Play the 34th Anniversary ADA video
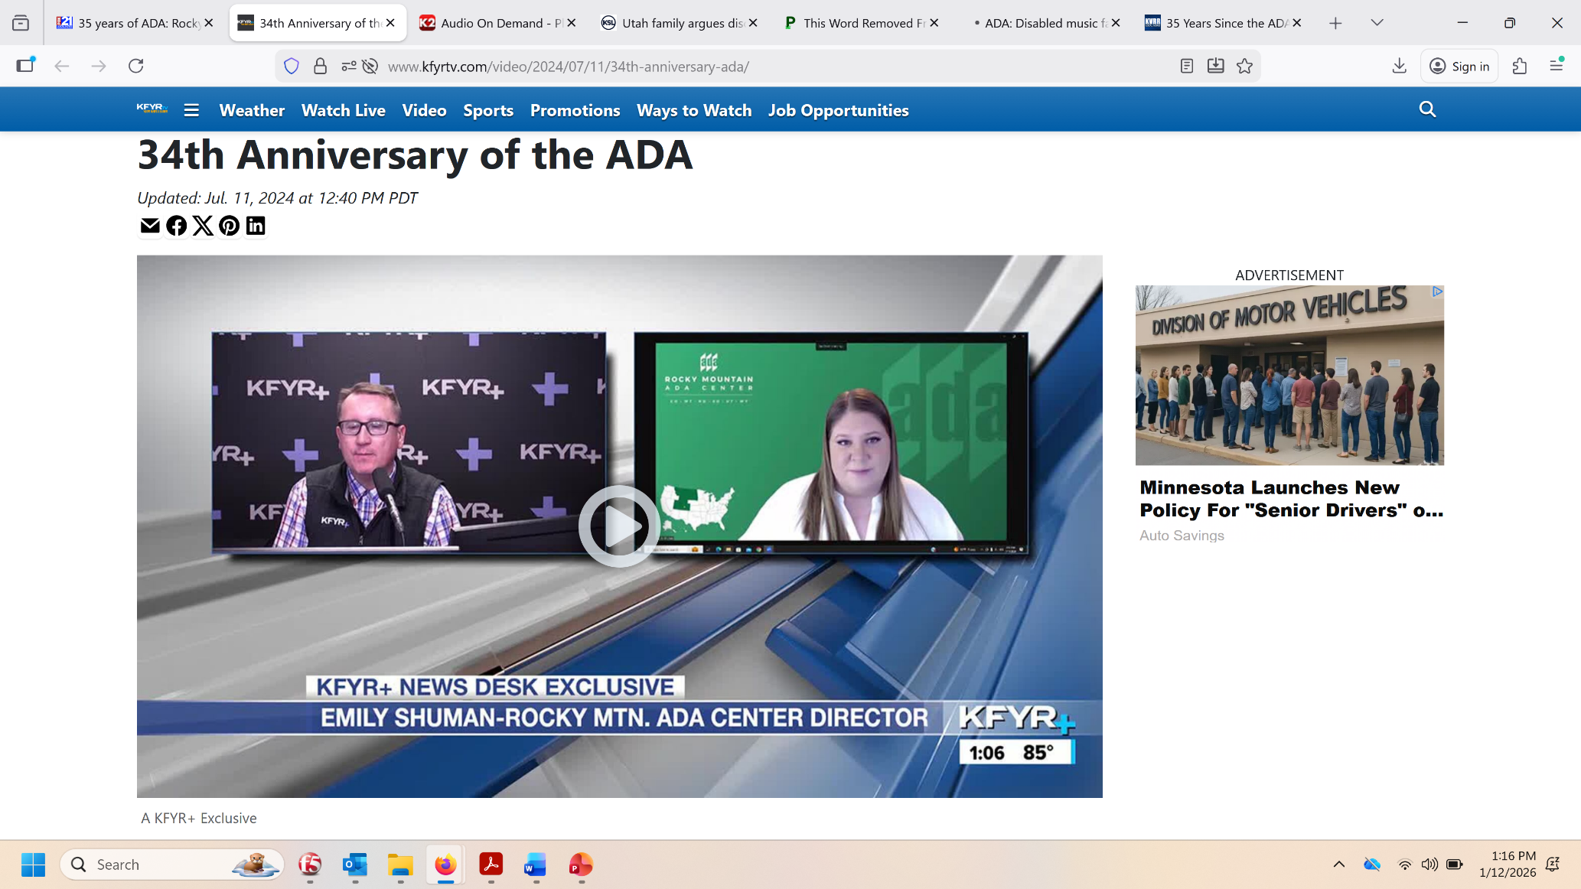 tap(619, 526)
